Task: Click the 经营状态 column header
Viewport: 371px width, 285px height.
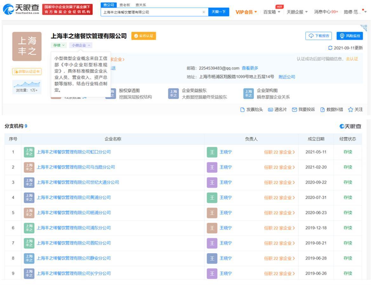Action: (348, 139)
